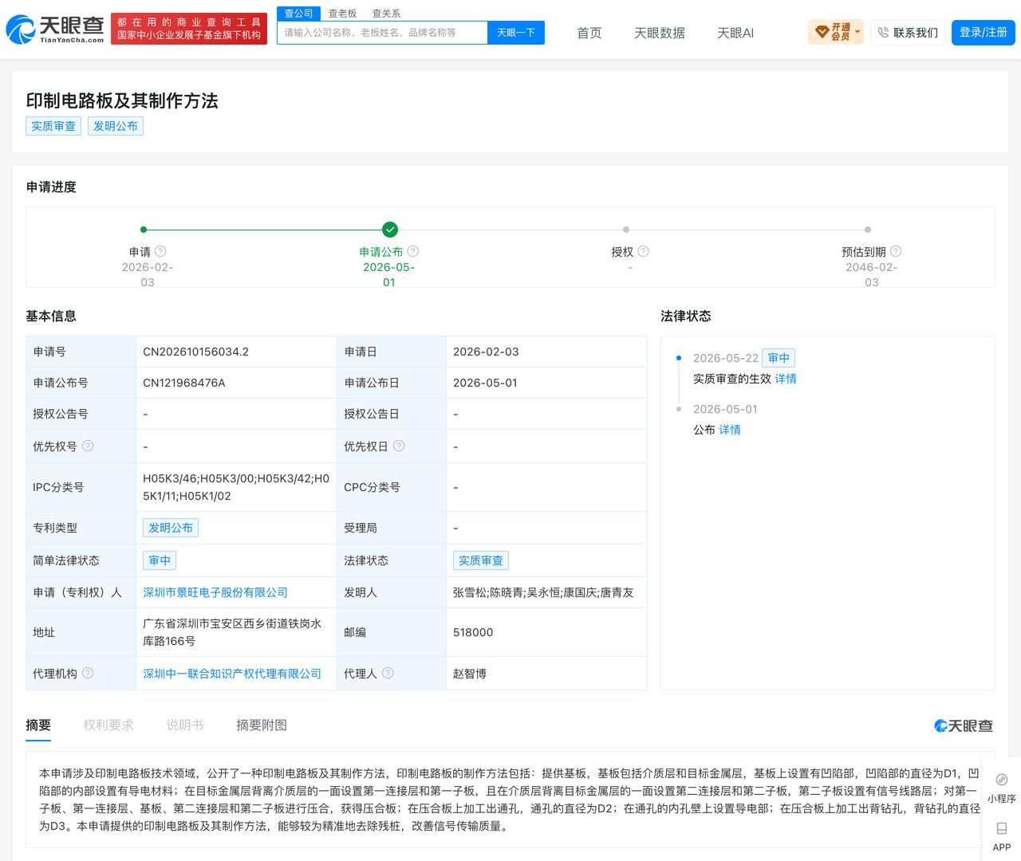The width and height of the screenshot is (1021, 861).
Task: Click help icon beside 代理机构
Action: tap(88, 673)
